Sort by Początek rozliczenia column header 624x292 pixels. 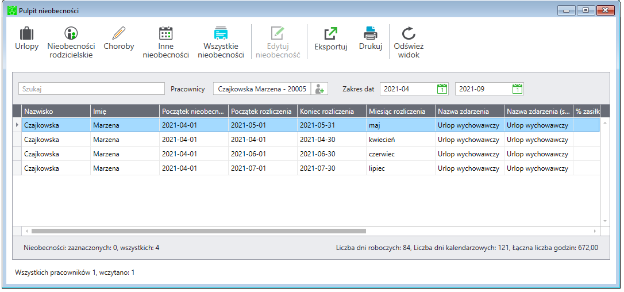click(x=263, y=111)
